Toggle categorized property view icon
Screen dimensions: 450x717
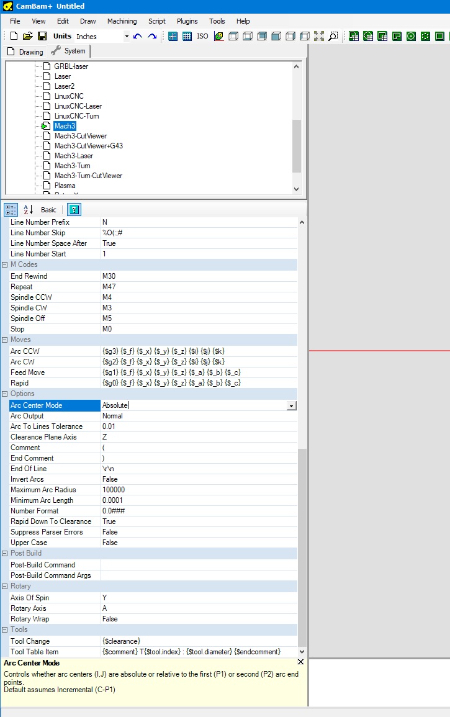pyautogui.click(x=11, y=210)
